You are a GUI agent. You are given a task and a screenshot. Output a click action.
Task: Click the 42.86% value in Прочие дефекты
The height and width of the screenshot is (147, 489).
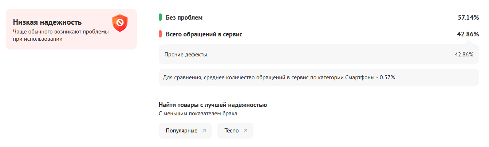[464, 55]
